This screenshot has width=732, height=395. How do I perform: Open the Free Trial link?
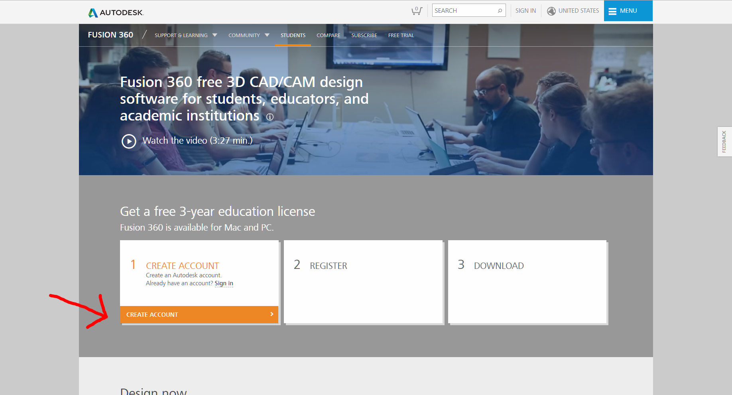pyautogui.click(x=401, y=35)
